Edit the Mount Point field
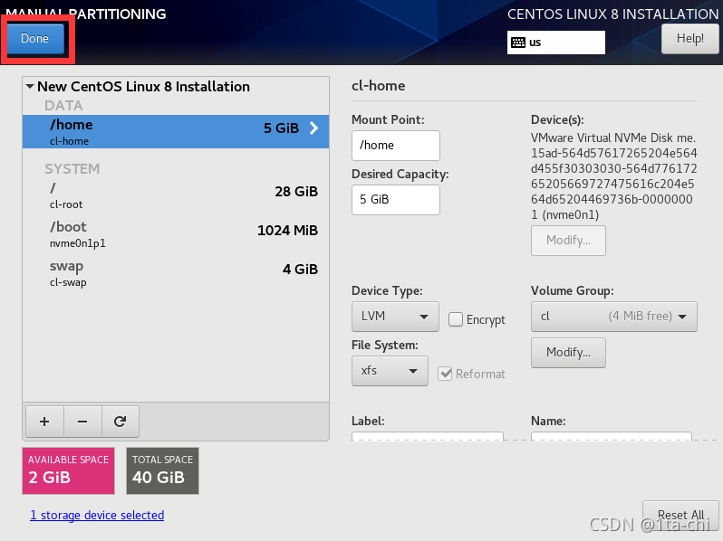The width and height of the screenshot is (723, 541). tap(396, 146)
